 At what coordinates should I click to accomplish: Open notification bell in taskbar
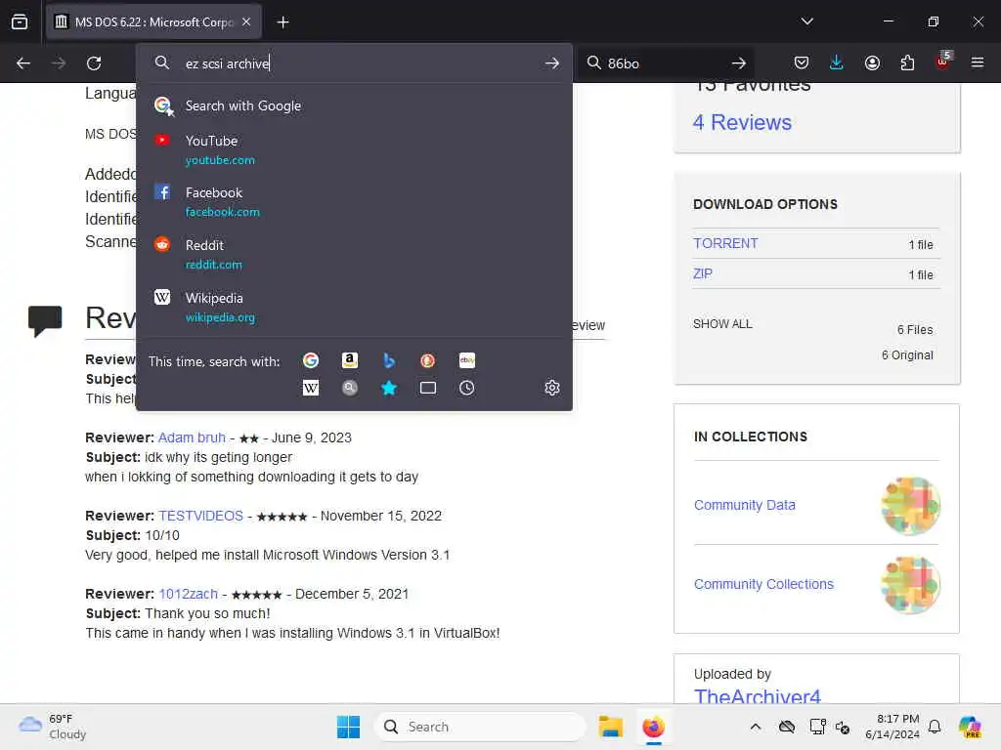[x=934, y=727]
